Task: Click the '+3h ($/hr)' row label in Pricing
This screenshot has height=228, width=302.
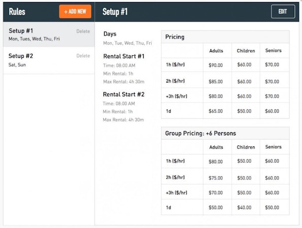Action: [177, 96]
